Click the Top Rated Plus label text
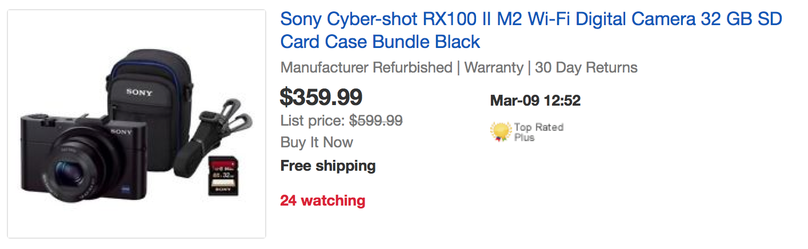The height and width of the screenshot is (249, 808). (x=538, y=132)
